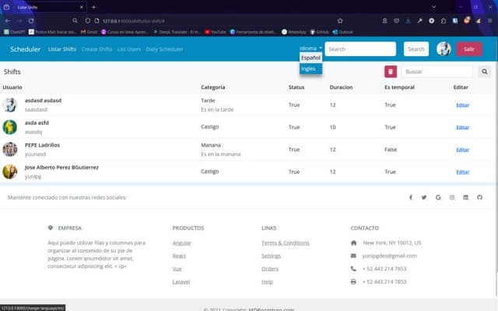498x311 pixels.
Task: Open YouTube bookmark in bookmarks bar
Action: point(216,32)
